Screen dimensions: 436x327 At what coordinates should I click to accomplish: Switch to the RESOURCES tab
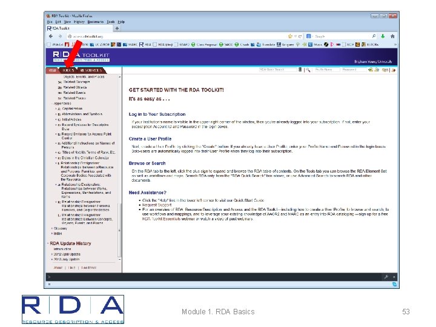click(91, 70)
